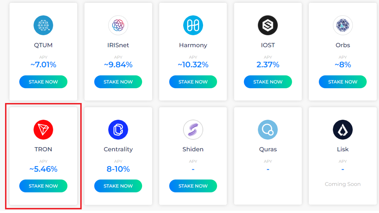Start staking Orbs with Stake Now
Screen dimensions: 379x213
(x=343, y=82)
